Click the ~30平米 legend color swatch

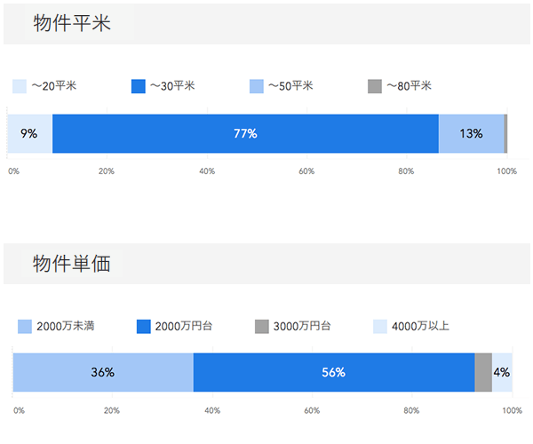coord(138,86)
